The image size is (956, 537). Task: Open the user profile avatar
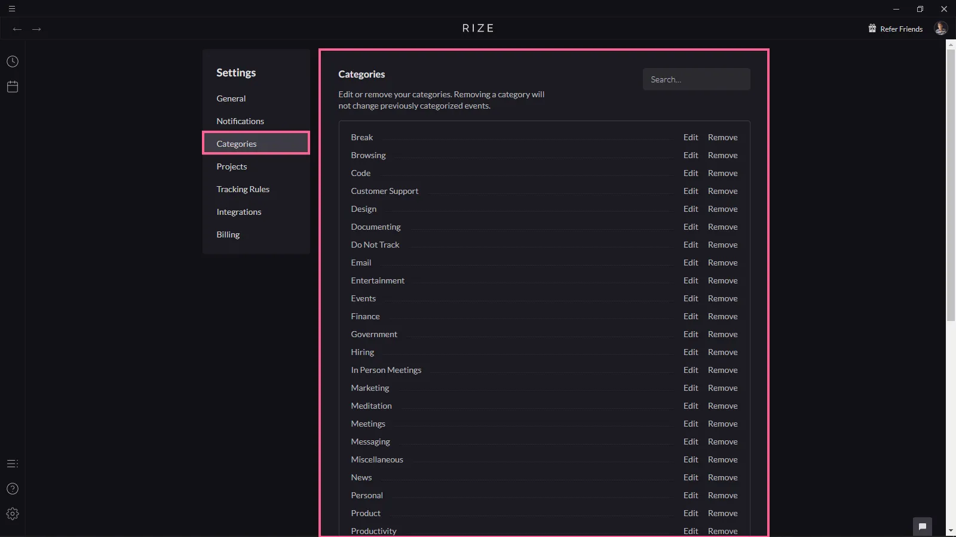940,28
